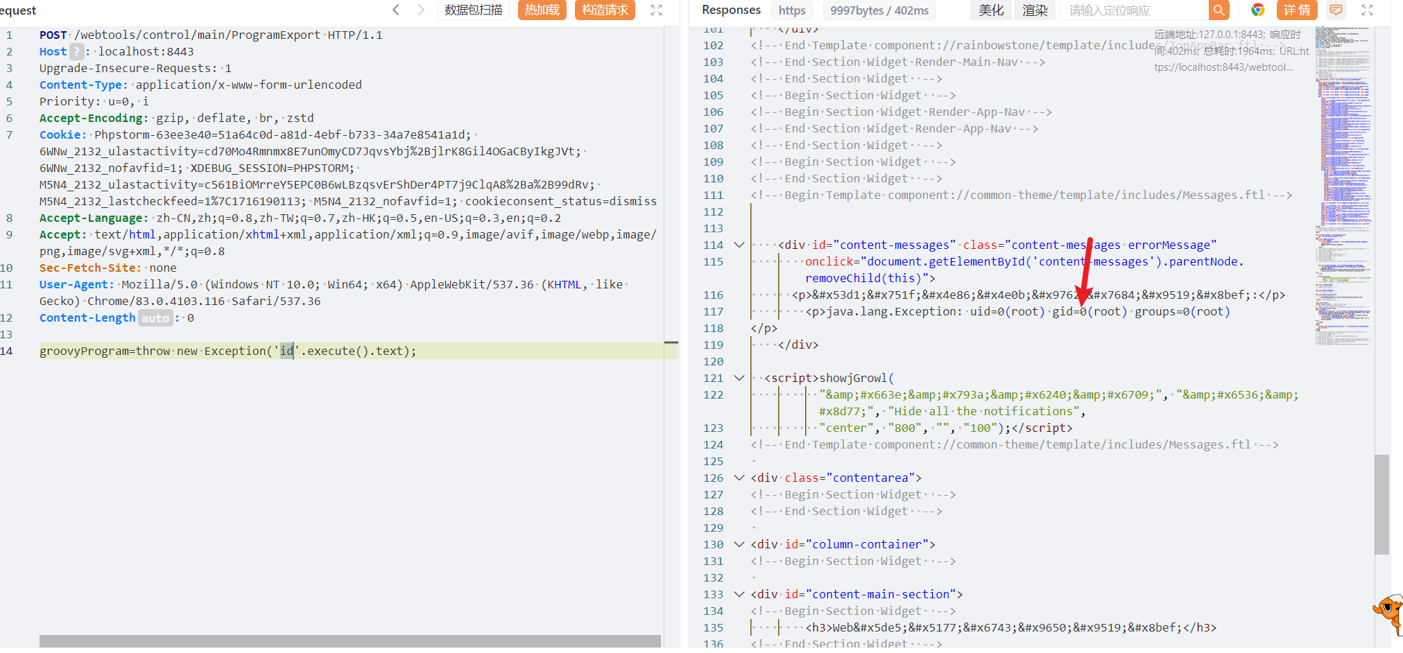Screen dimensions: 1403x653
Task: Click the orange mascot icon at corner
Action: click(1388, 613)
